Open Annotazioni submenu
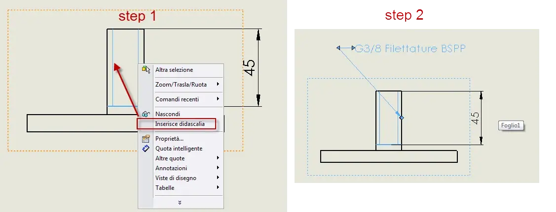The image size is (556, 212). [x=181, y=168]
